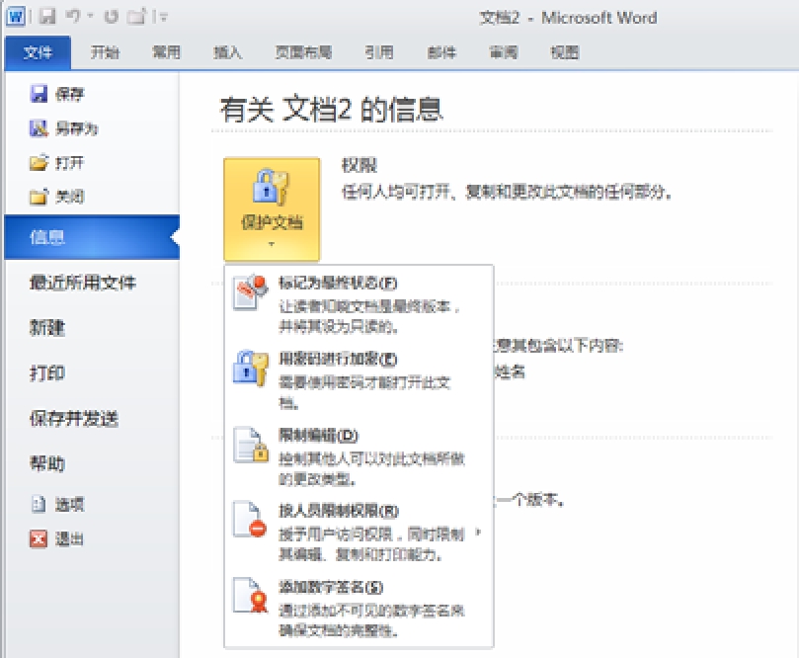Switch to the 页面布局 (Page Layout) tab
799x658 pixels.
click(303, 52)
